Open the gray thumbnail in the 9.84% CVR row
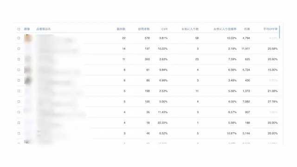The height and width of the screenshot is (167, 297). tap(28, 70)
